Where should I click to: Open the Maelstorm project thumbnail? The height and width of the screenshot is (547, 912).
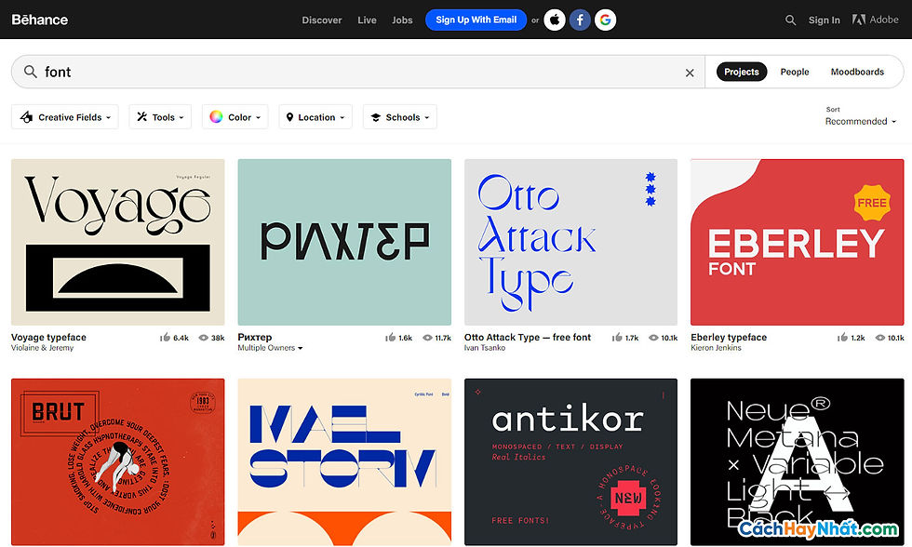pyautogui.click(x=344, y=462)
